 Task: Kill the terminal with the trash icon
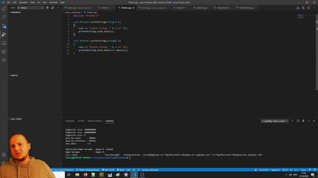[303, 121]
